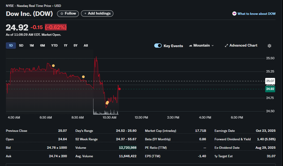The width and height of the screenshot is (283, 166).
Task: Click the heart icon beside What to know
Action: [234, 14]
